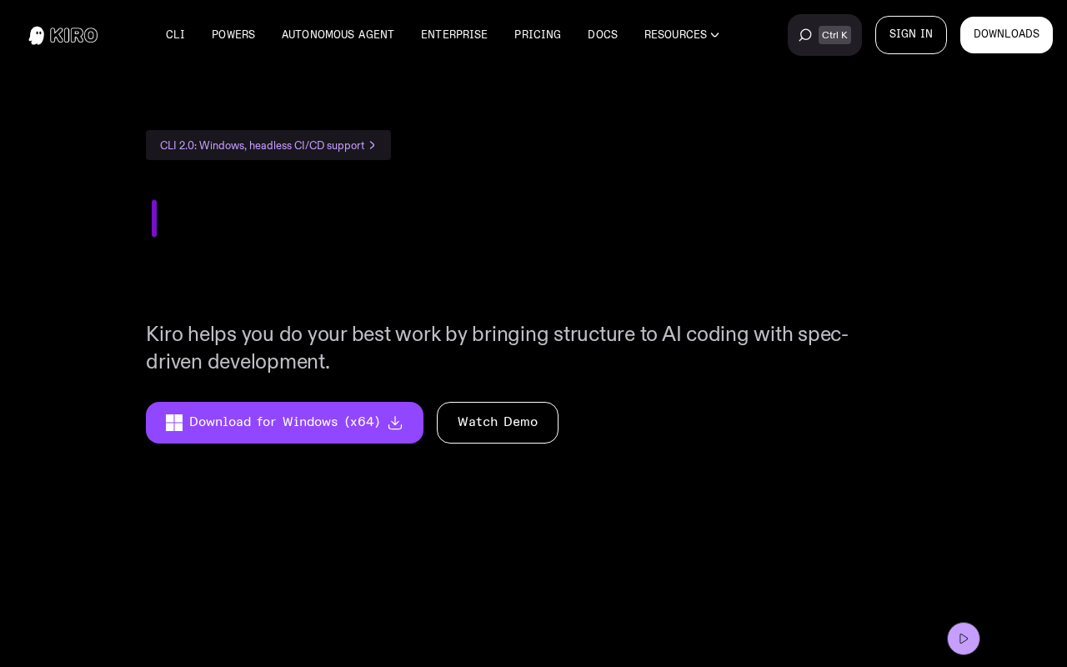This screenshot has width=1067, height=667.
Task: Click the search magnifier icon
Action: (x=805, y=35)
